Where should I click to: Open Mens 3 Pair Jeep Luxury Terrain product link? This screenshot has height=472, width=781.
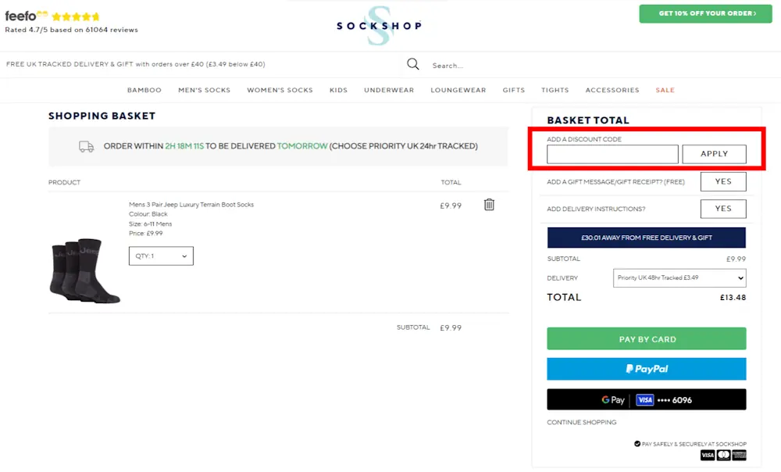[x=191, y=204]
